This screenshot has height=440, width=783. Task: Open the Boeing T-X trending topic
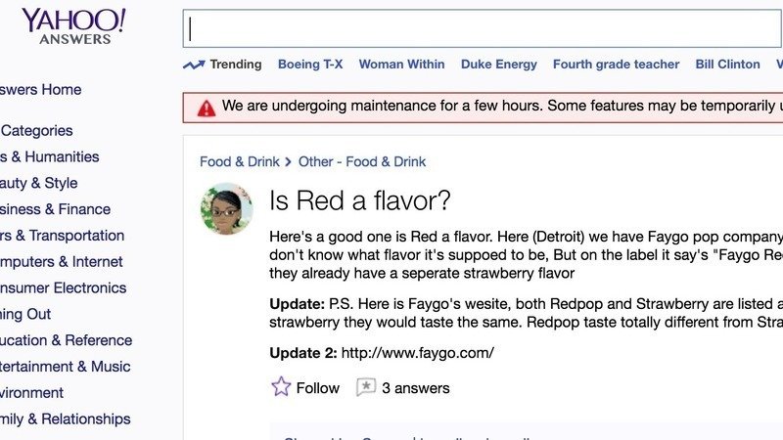[x=310, y=65]
